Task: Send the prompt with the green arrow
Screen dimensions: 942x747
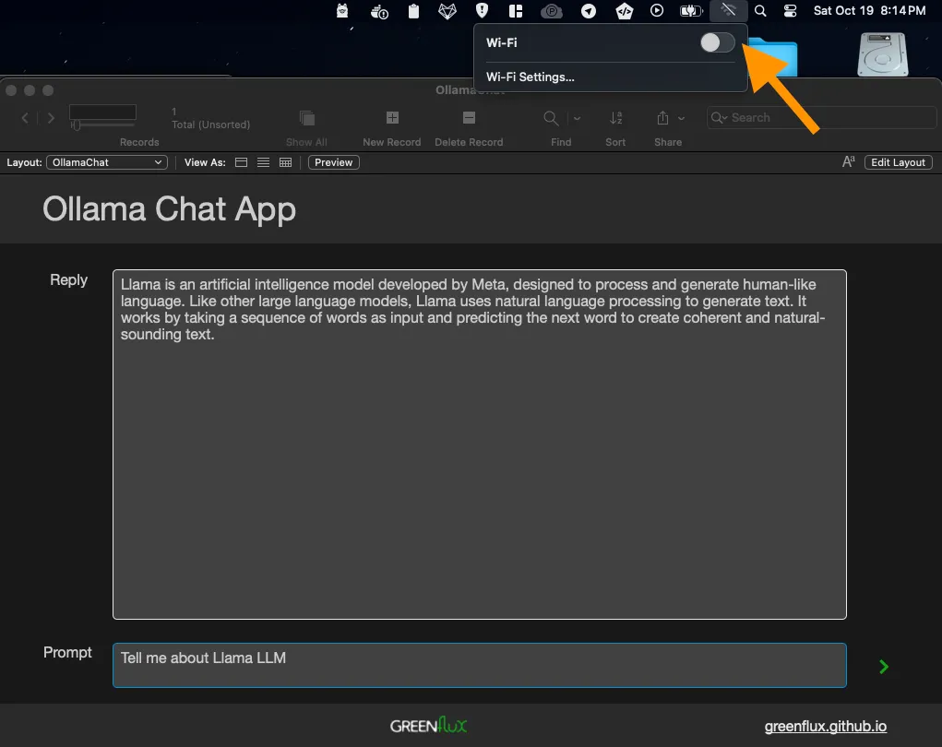Action: [x=884, y=667]
